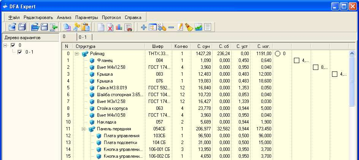The height and width of the screenshot is (160, 359).
Task: Select the Гайка М3.8.019 row
Action: [x=205, y=88]
